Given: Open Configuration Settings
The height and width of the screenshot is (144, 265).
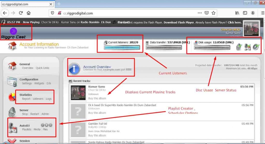Looking at the screenshot, I should (27, 83).
